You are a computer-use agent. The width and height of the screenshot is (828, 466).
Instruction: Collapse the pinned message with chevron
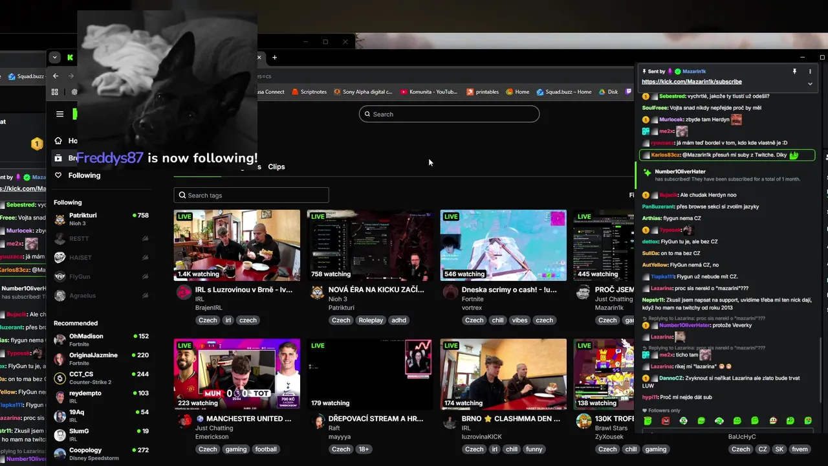pos(810,83)
